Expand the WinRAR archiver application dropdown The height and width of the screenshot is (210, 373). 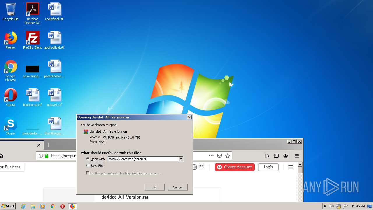click(181, 159)
